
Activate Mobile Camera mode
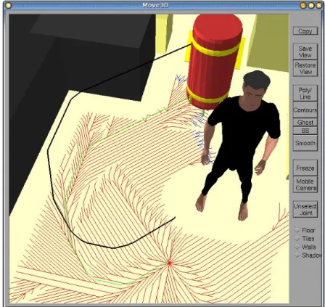(x=305, y=184)
